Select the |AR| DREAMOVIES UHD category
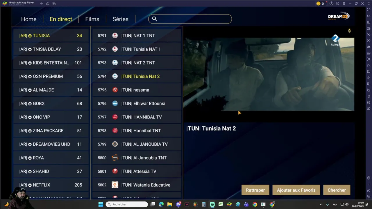 pyautogui.click(x=51, y=144)
